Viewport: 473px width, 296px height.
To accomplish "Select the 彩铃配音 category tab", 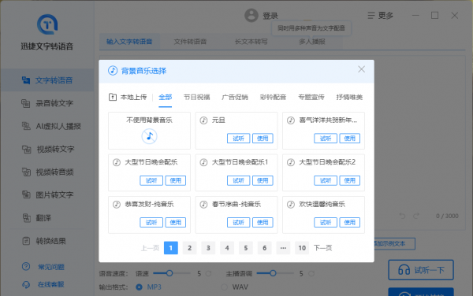I will pyautogui.click(x=273, y=97).
